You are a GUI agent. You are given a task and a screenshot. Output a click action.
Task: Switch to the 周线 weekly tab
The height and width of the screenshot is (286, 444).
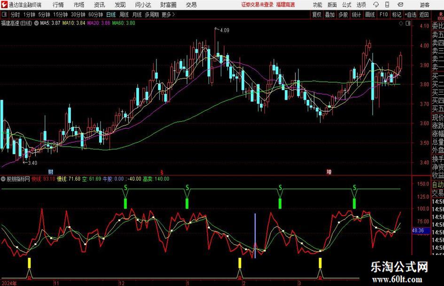tap(124, 15)
